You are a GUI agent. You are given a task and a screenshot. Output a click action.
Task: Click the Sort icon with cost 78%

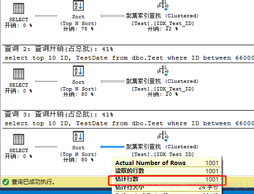[x=79, y=5]
